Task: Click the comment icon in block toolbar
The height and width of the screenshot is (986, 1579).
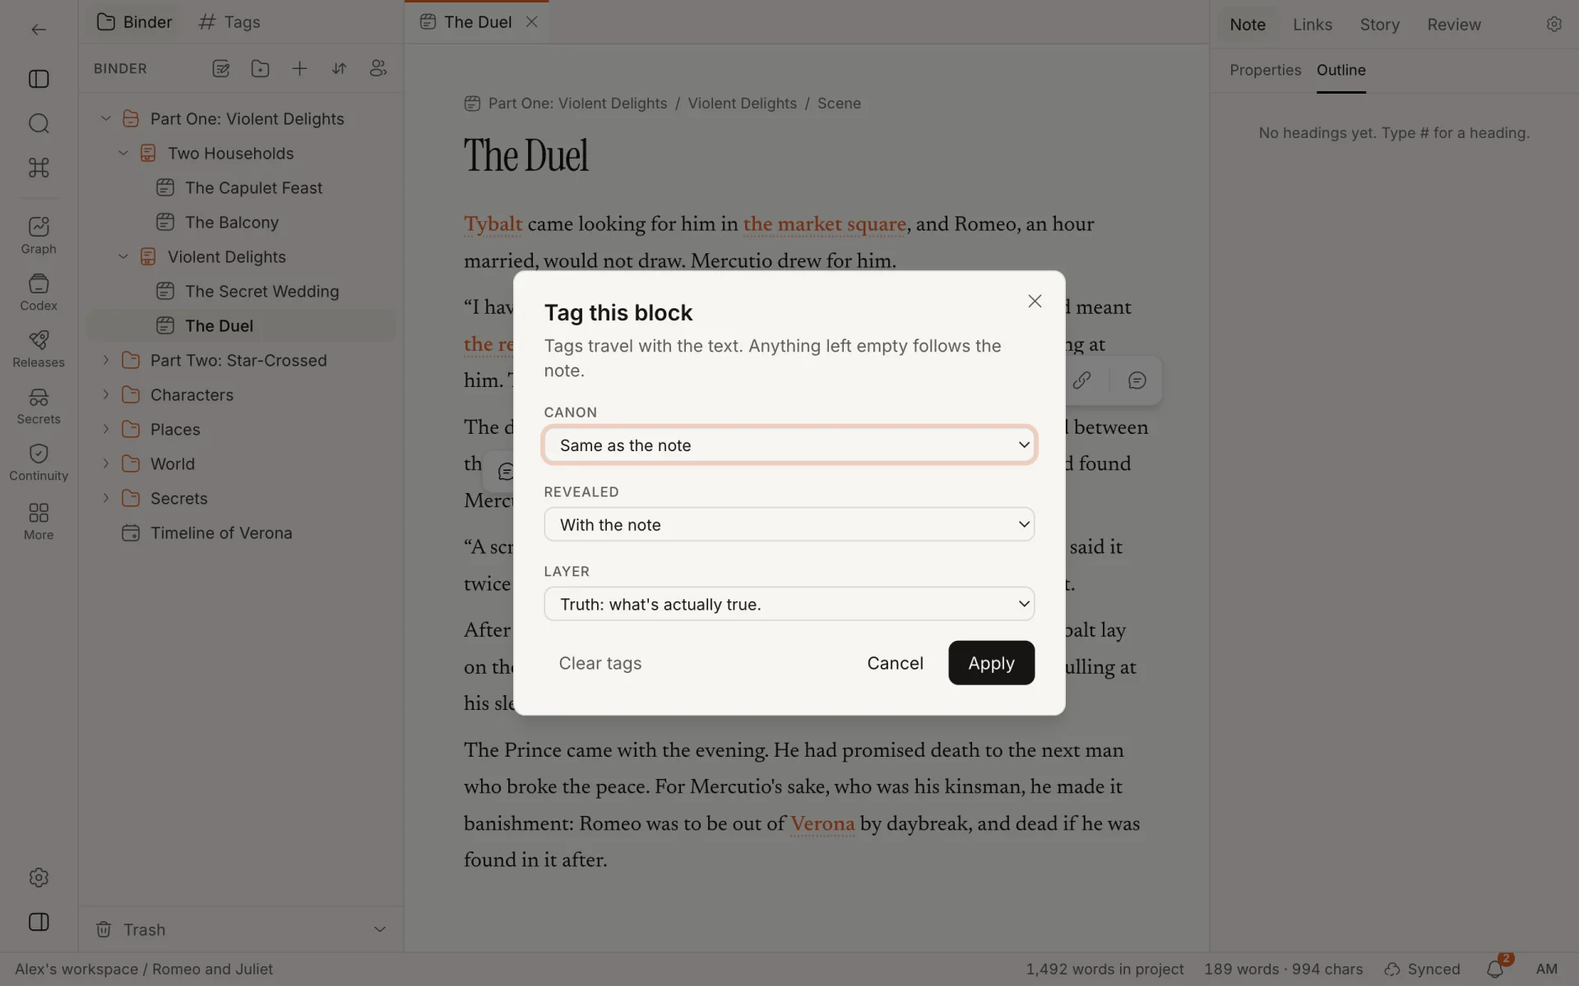Action: tap(1137, 380)
